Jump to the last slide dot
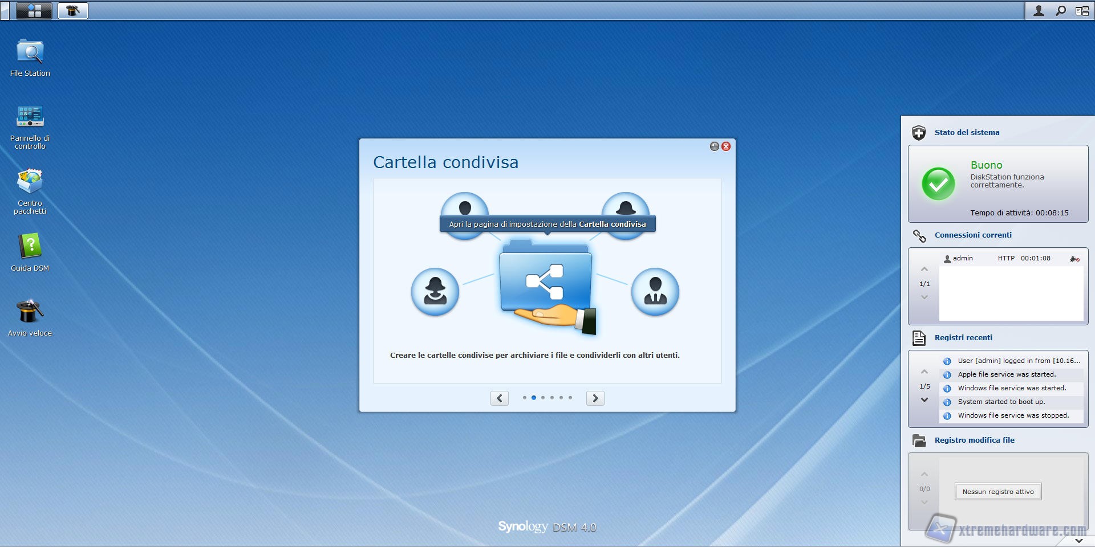 (570, 398)
